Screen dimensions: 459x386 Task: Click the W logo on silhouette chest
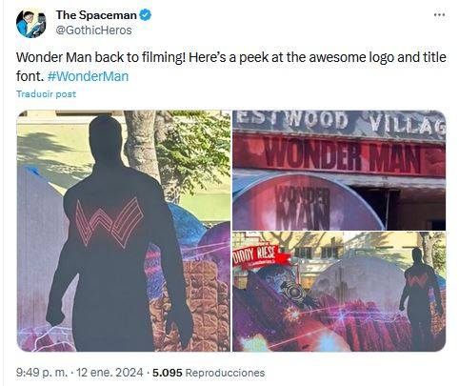click(109, 222)
